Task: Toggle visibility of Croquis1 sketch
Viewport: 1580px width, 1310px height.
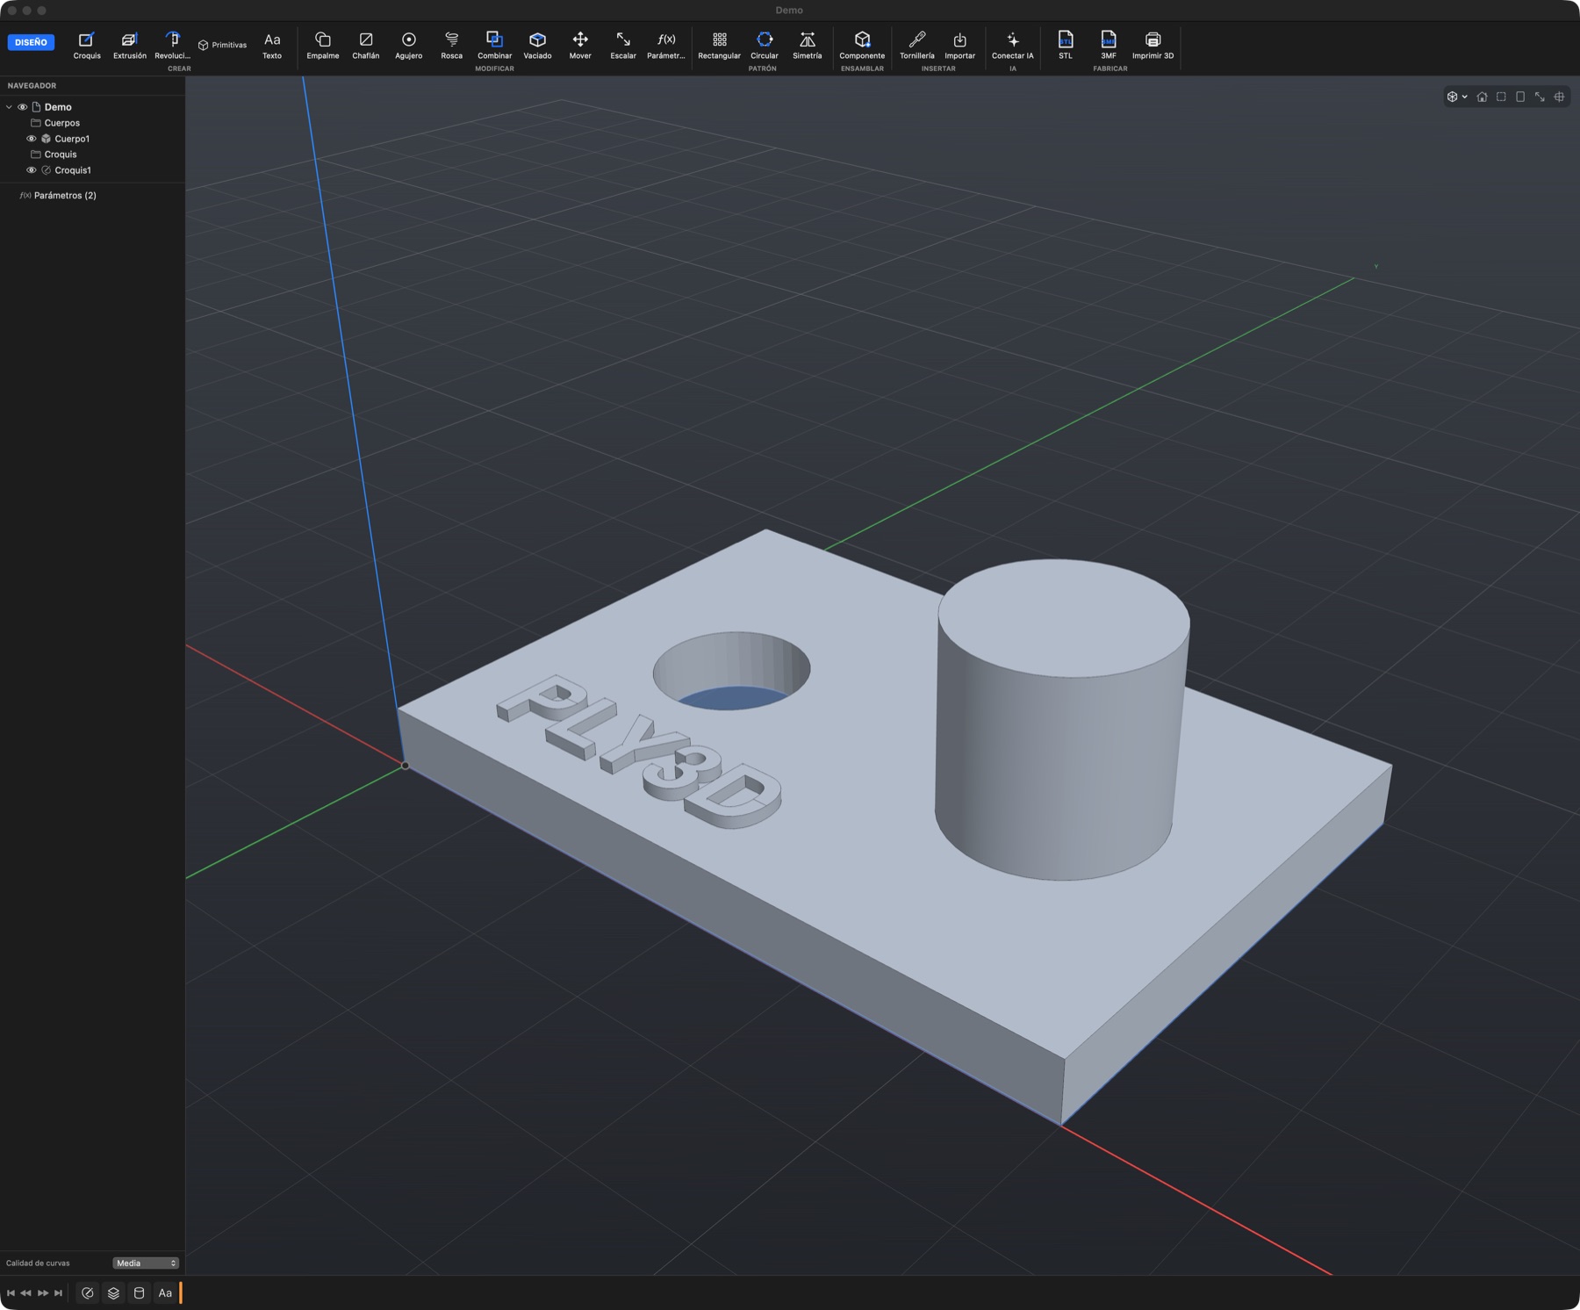Action: coord(32,170)
